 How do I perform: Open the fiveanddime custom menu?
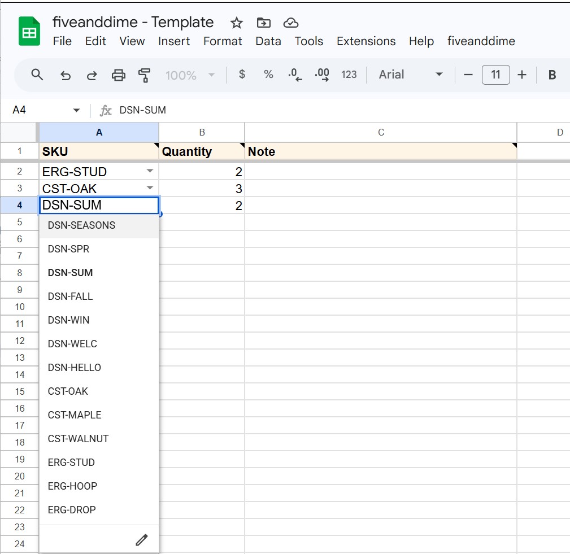481,41
